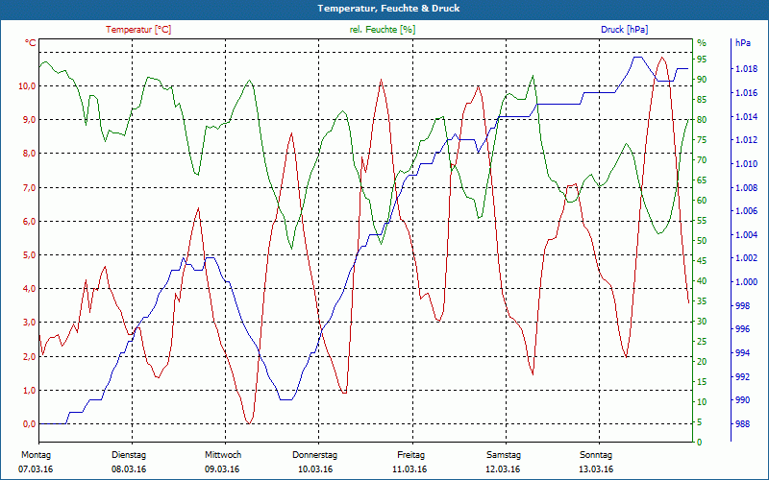Screen dimensions: 769x480
Task: Click the 1,0 value on the temperature axis
Action: (30, 391)
